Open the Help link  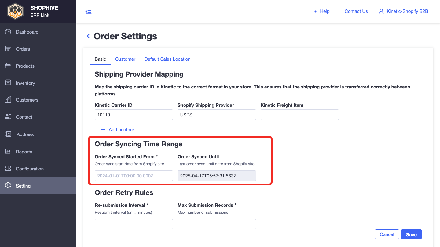coord(321,11)
